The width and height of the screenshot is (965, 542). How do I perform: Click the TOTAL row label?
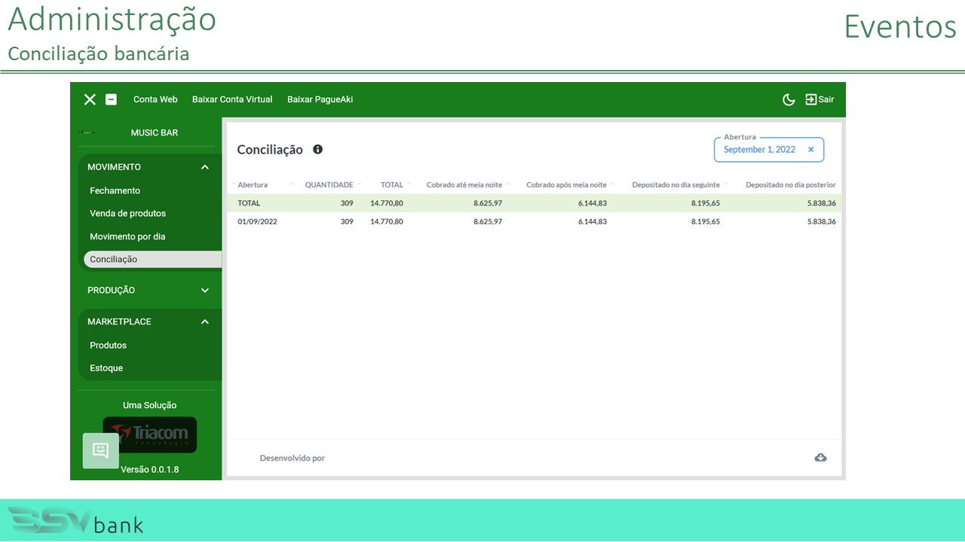[249, 203]
